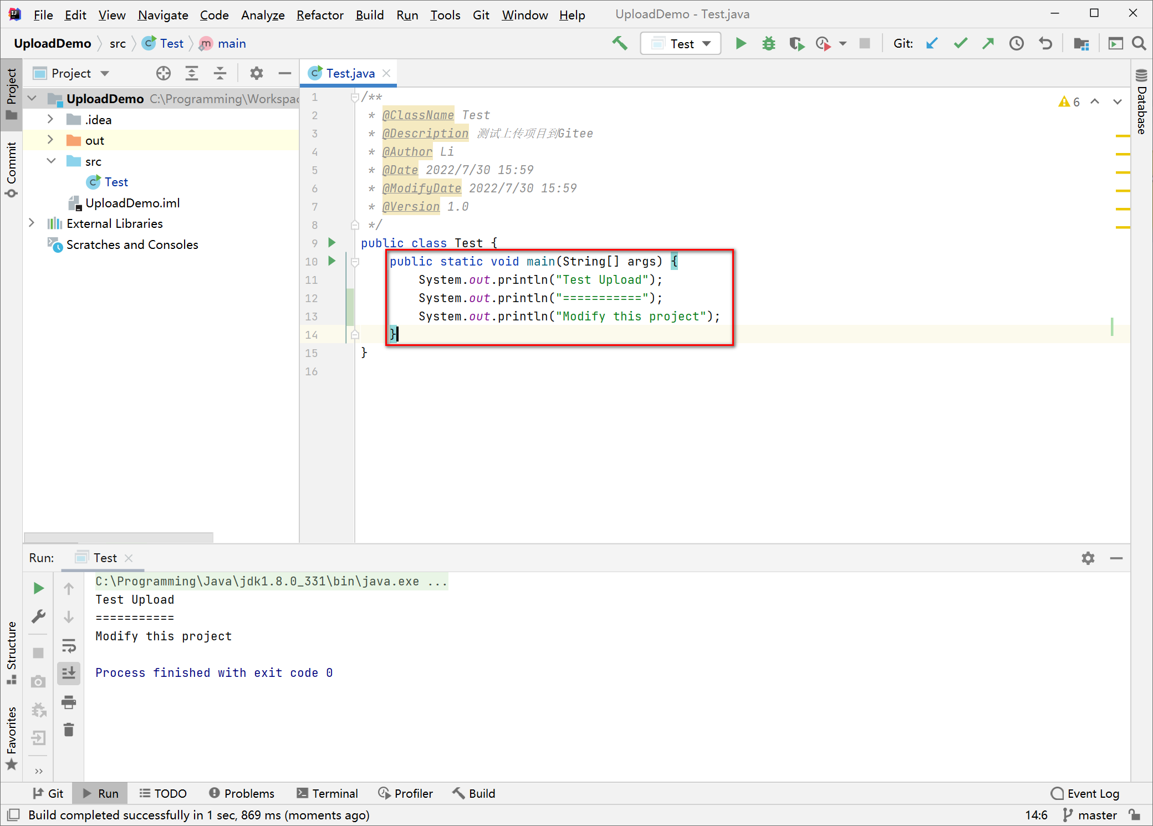Toggle scroll to end in the Run console
1153x826 pixels.
69,674
